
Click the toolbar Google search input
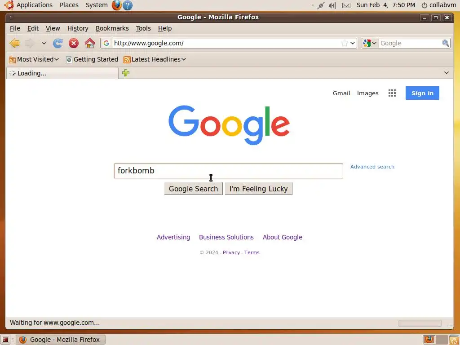[410, 43]
